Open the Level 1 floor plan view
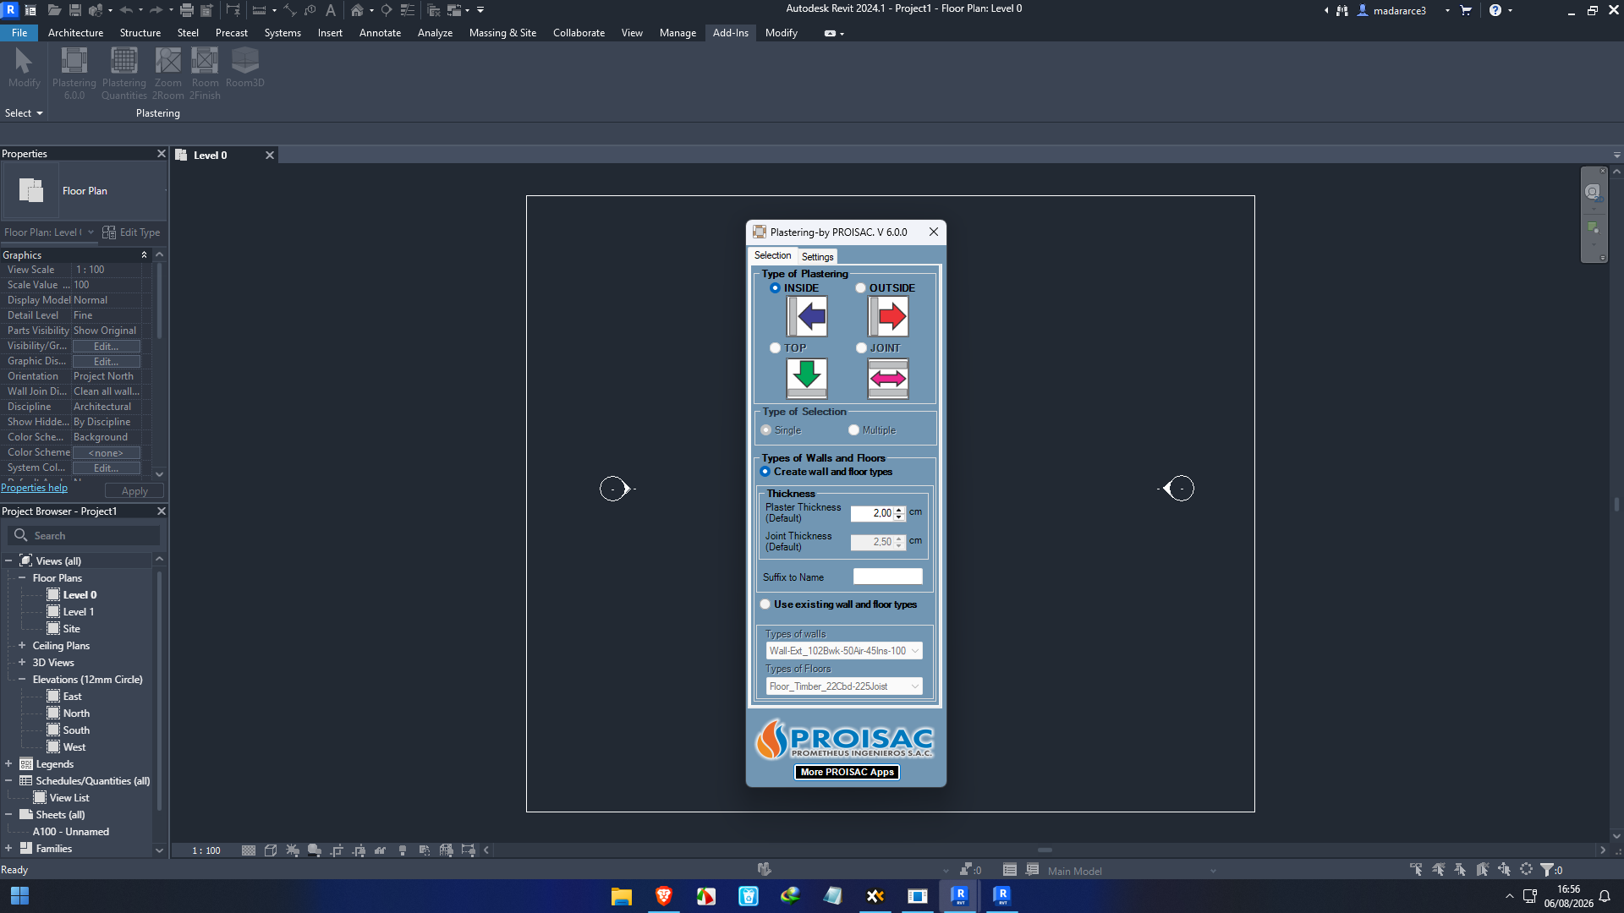Viewport: 1624px width, 913px height. coord(78,611)
